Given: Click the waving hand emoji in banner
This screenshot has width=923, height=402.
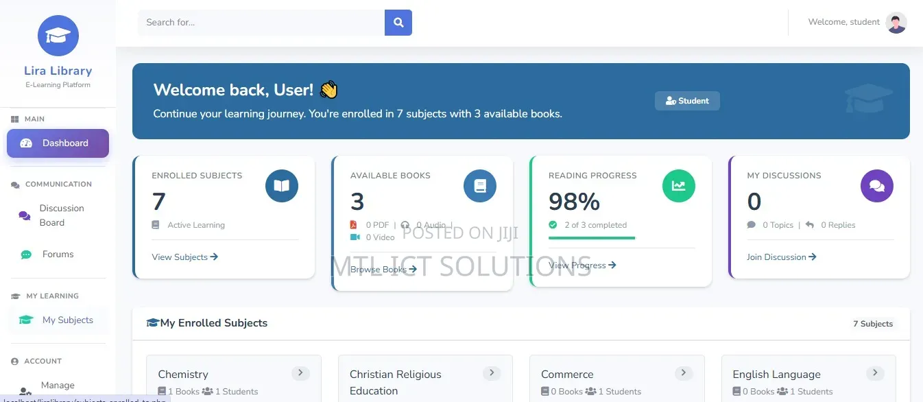Looking at the screenshot, I should click(x=329, y=90).
